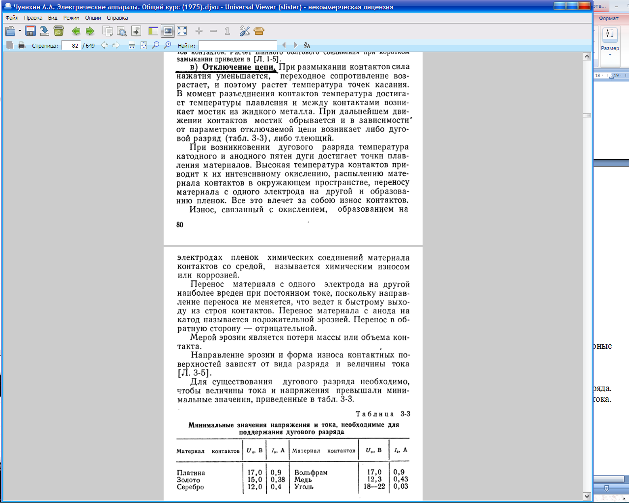Click the save floppy disk icon

coord(30,31)
